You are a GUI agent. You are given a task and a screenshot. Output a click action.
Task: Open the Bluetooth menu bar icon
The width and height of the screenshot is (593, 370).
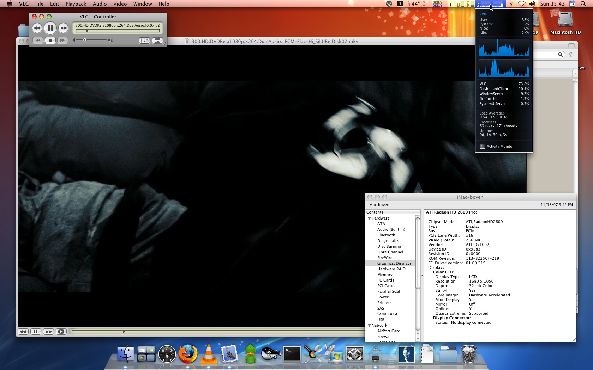[x=511, y=4]
